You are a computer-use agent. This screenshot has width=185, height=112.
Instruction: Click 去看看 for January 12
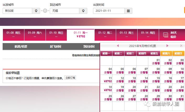[x=120, y=81]
